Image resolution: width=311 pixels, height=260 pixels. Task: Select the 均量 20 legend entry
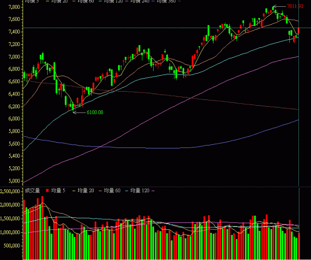[86, 191]
